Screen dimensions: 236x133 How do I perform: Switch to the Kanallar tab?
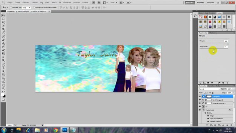click(x=211, y=86)
